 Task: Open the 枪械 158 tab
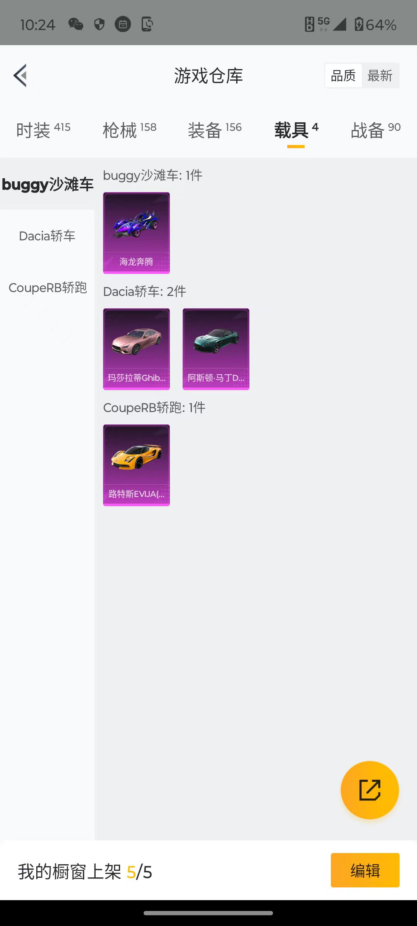[x=129, y=130]
